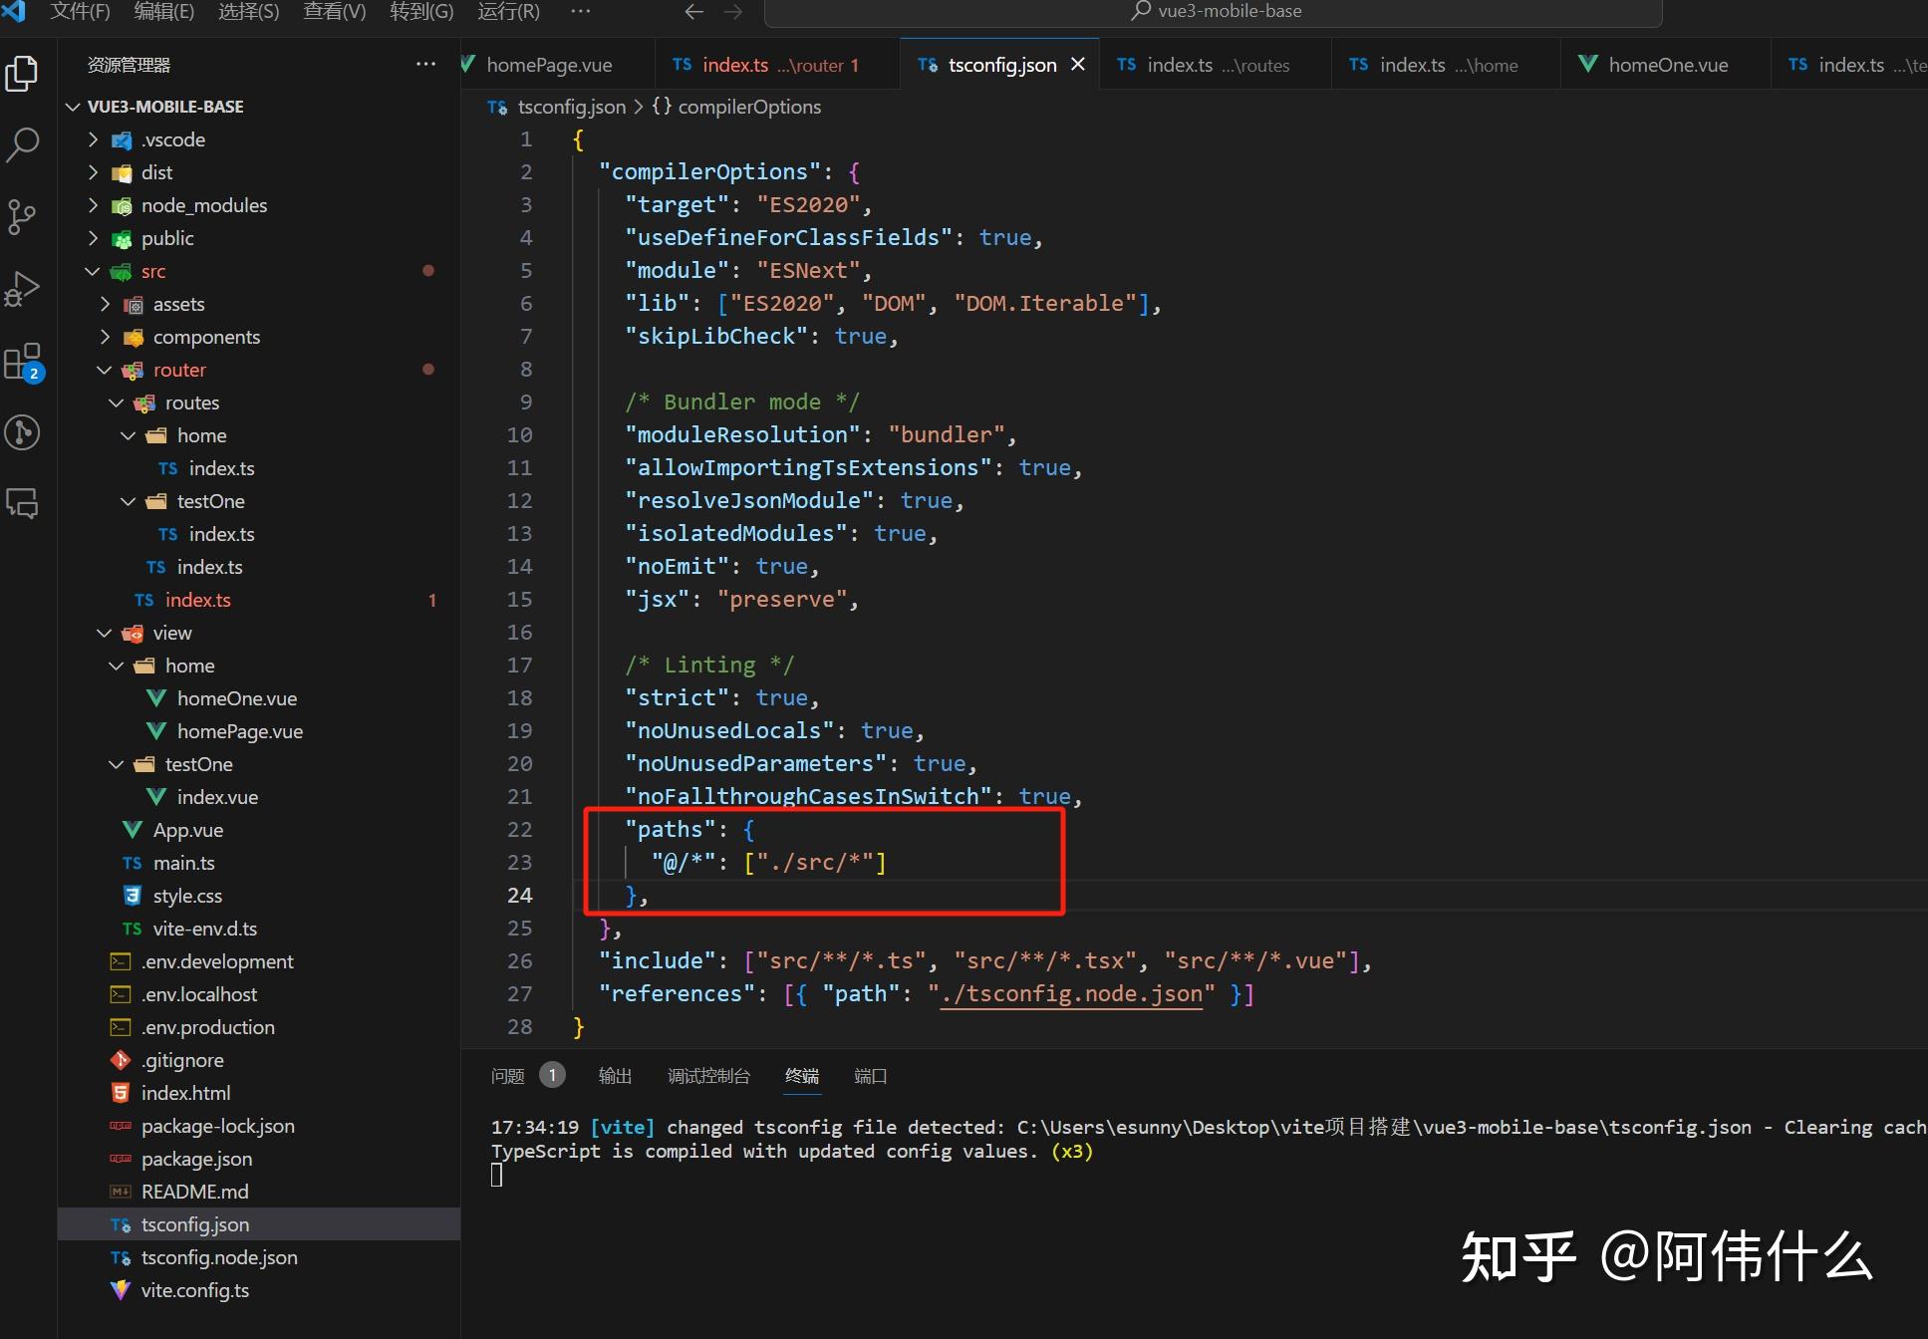Open the 查看 menu
Viewport: 1928px width, 1339px height.
[334, 12]
